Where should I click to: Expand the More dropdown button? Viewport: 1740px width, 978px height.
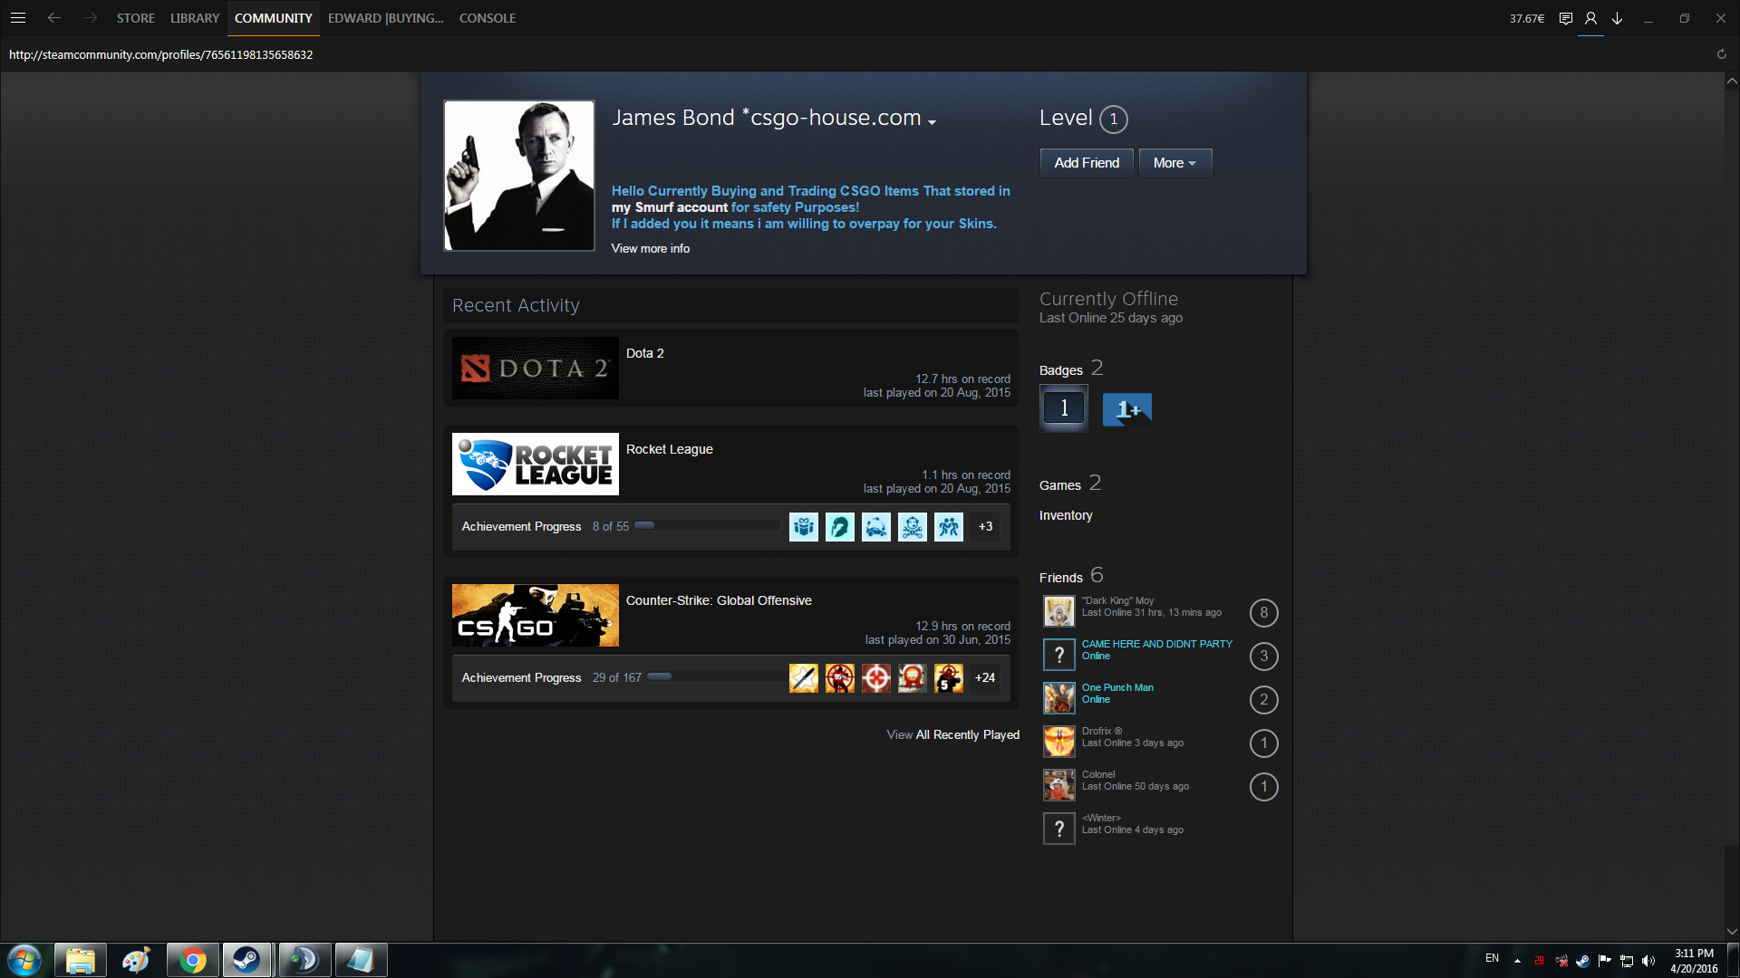coord(1174,163)
